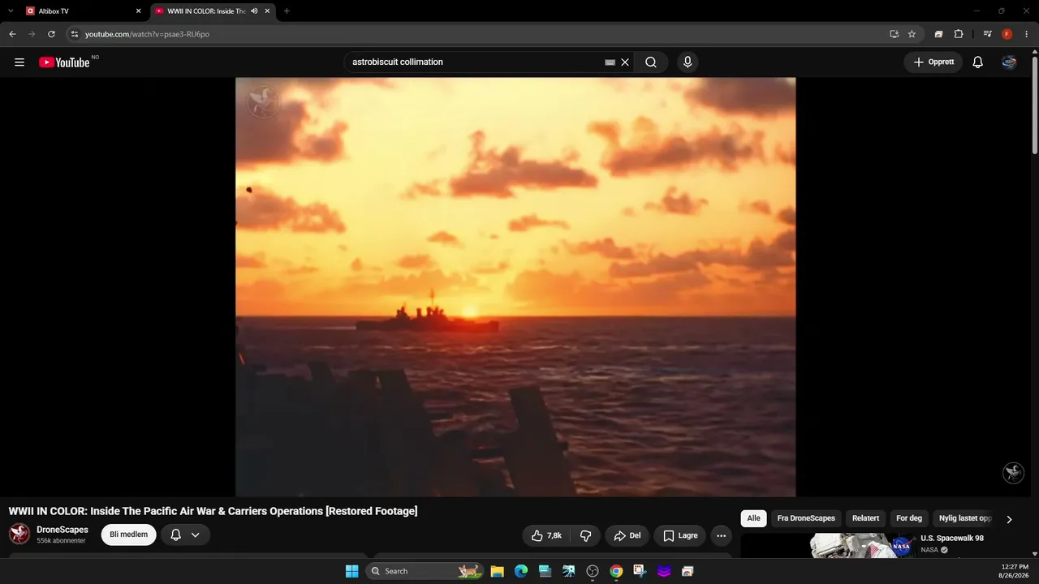Mute the tab via its speaker icon

[x=254, y=11]
